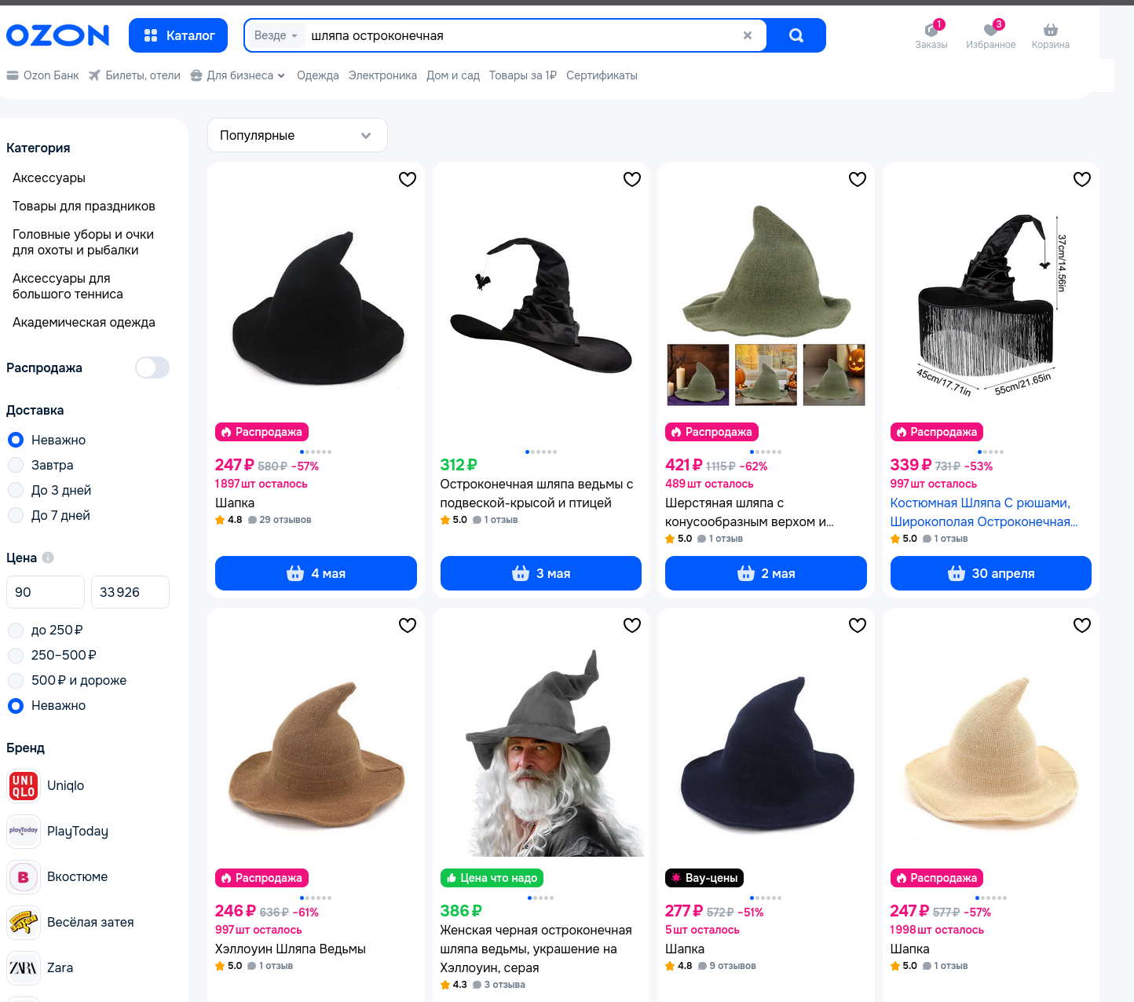Open the Ozon home page logo
The image size is (1134, 1002).
[57, 35]
